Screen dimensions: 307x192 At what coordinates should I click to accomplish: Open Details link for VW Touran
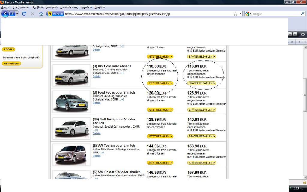pos(97,156)
